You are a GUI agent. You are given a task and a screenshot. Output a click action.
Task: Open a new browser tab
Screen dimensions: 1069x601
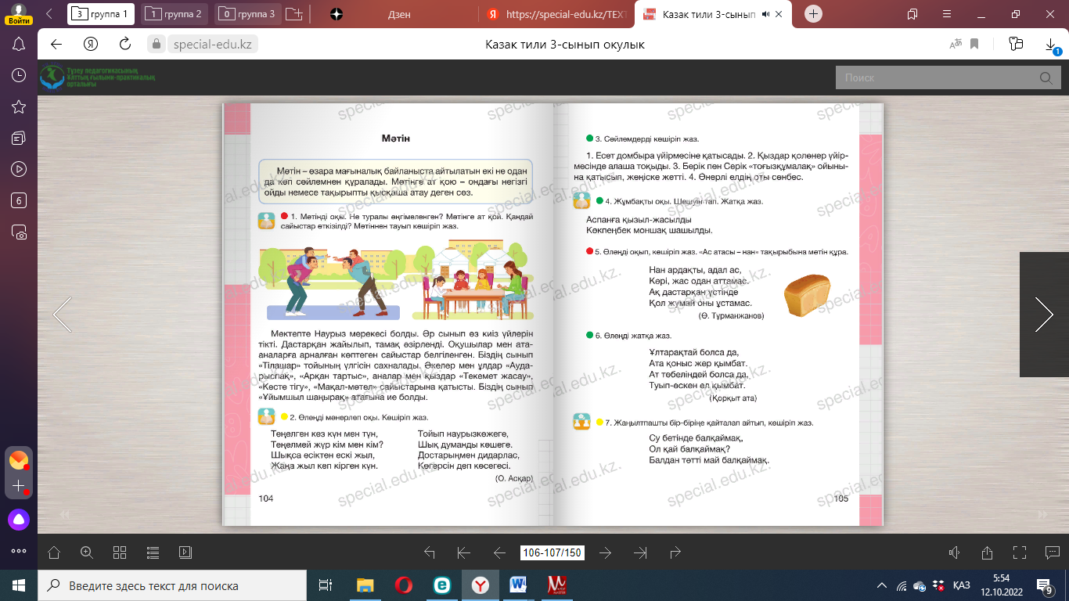[x=814, y=13]
